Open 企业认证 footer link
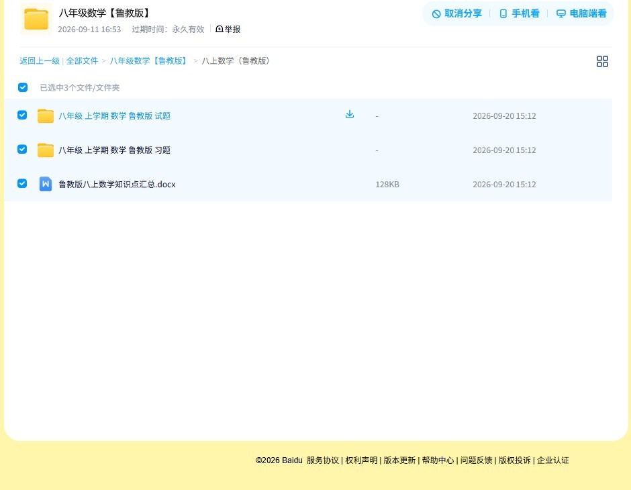This screenshot has width=631, height=490. (553, 460)
